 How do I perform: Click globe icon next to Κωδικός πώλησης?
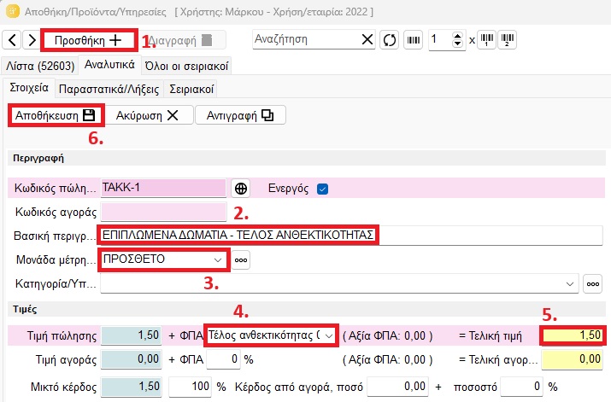pos(242,189)
